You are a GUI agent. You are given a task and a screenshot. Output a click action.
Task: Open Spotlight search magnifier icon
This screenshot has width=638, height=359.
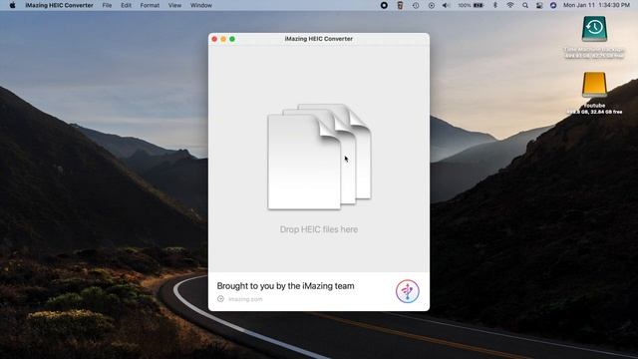pos(525,5)
